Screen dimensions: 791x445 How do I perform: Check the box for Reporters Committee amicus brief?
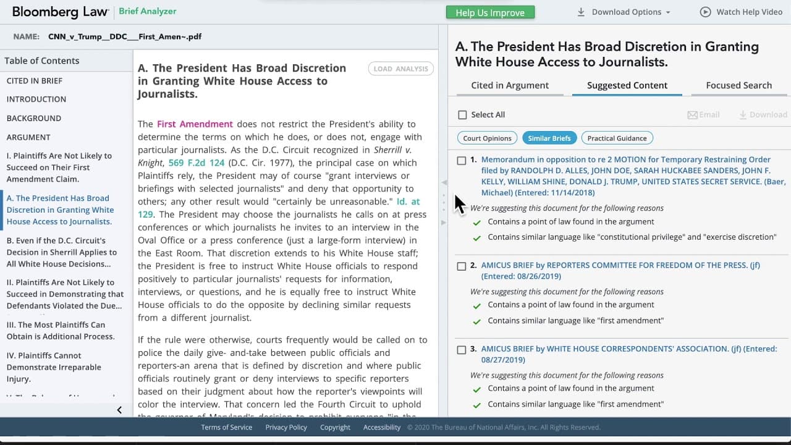(x=462, y=266)
